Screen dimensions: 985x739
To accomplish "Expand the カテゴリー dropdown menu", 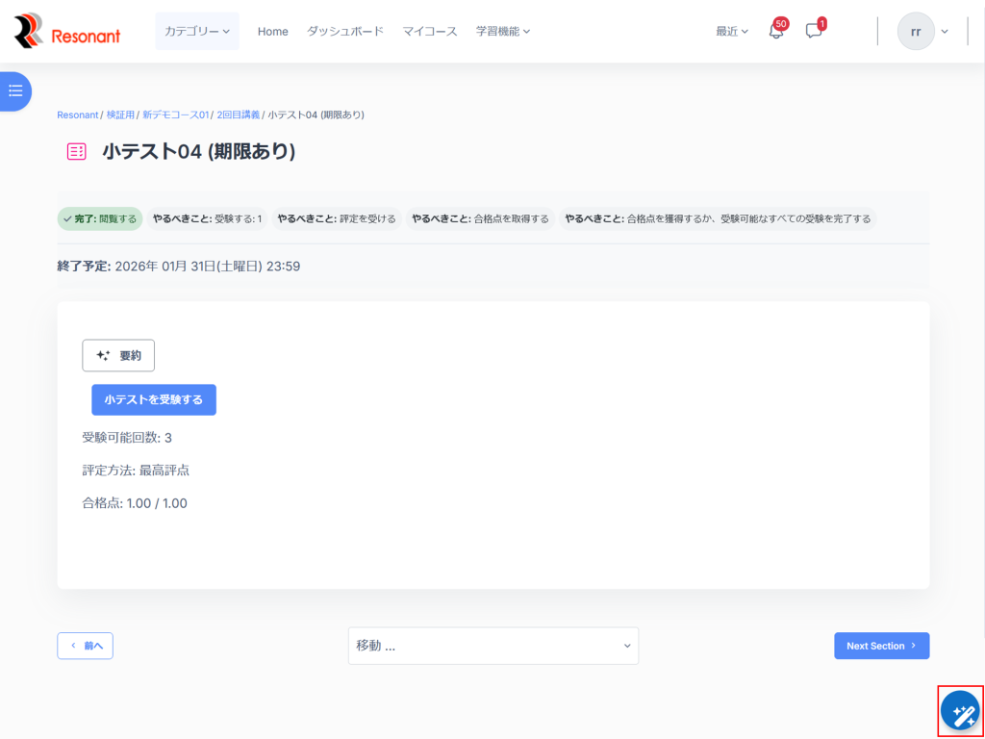I will click(196, 32).
